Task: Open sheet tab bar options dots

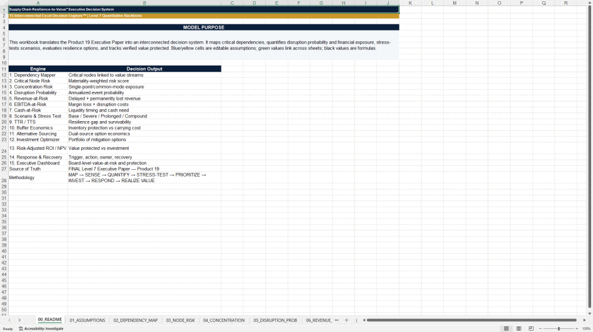Action: click(356, 320)
